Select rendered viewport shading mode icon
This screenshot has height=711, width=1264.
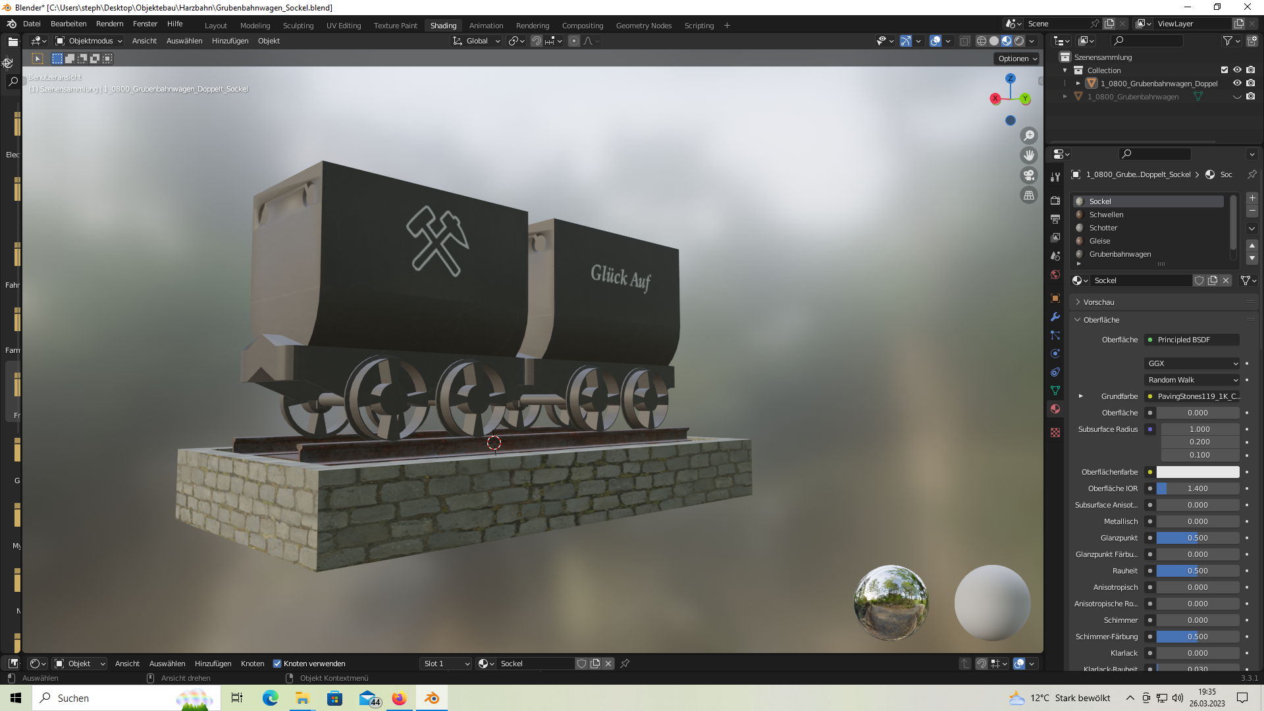point(1019,41)
